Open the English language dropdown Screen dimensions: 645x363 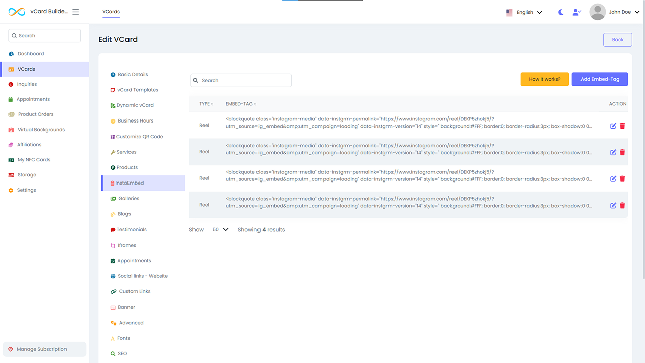pos(524,12)
